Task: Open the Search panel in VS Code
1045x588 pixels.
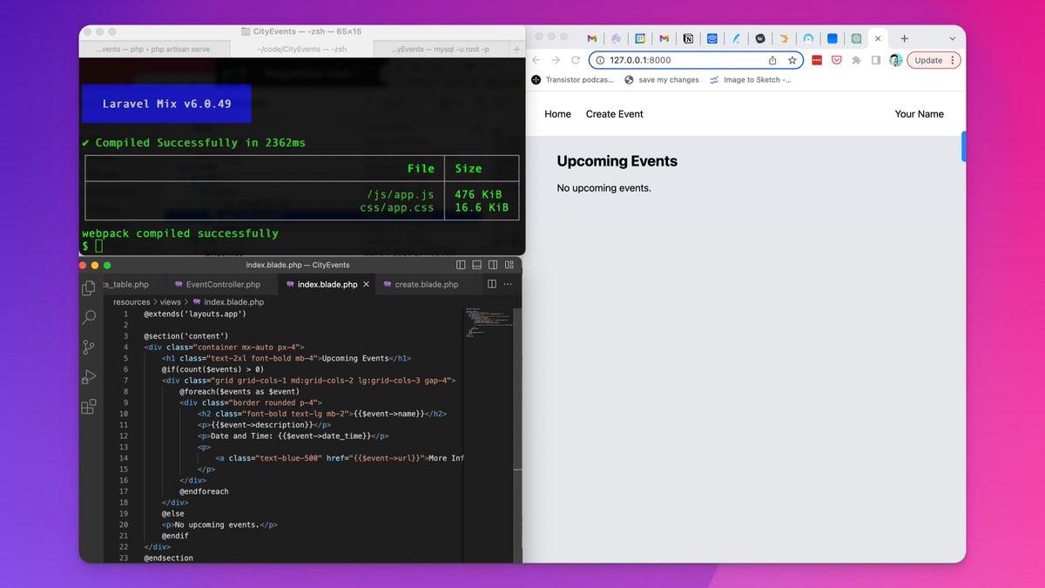Action: [x=88, y=318]
